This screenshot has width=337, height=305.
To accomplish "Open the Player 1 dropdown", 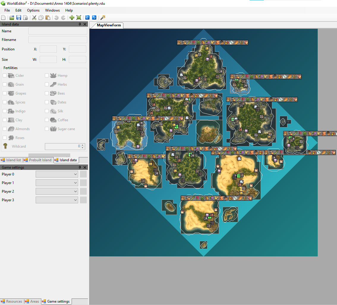I will [x=57, y=183].
